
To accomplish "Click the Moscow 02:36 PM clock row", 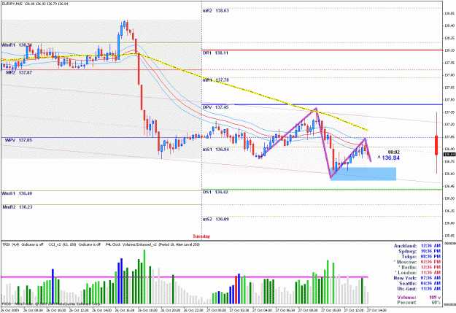I will (417, 262).
